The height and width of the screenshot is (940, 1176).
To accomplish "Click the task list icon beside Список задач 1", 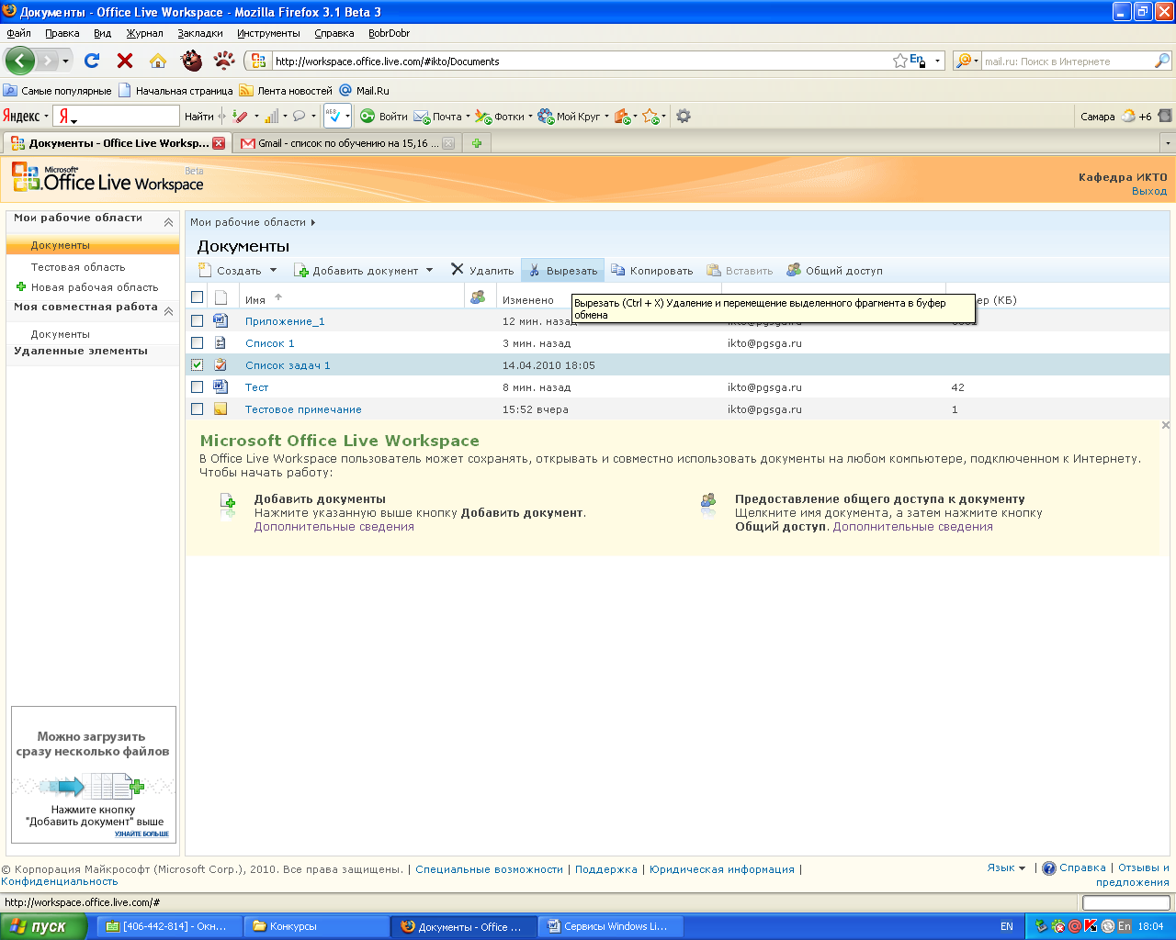I will (x=220, y=364).
